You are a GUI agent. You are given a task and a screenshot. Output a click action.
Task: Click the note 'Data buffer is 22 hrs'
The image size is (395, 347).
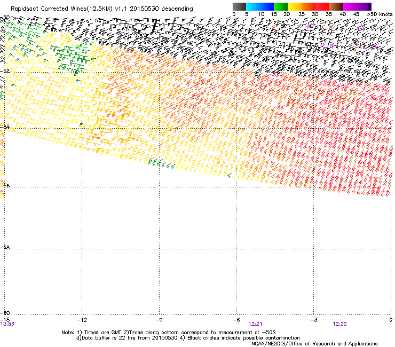point(109,338)
